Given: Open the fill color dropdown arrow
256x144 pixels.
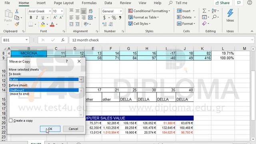Looking at the screenshot, I should 47,24.
